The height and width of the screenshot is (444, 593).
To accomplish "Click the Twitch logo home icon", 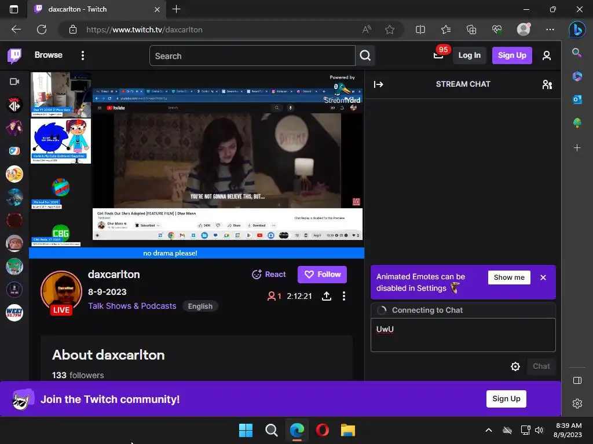I will pyautogui.click(x=14, y=56).
